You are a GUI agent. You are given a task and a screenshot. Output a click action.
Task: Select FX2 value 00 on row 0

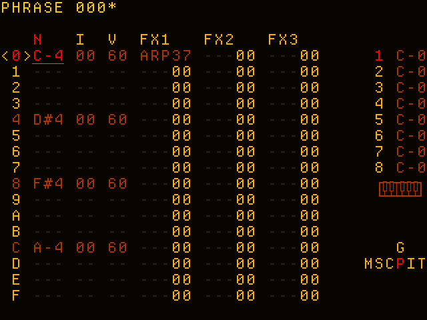[x=246, y=56]
